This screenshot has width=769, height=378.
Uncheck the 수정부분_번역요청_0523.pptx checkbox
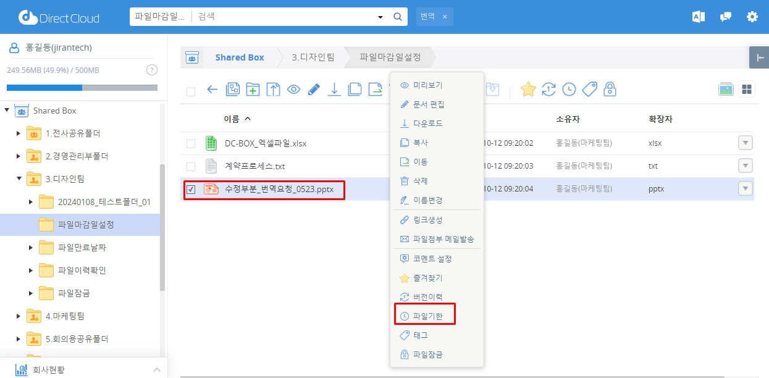tap(191, 190)
